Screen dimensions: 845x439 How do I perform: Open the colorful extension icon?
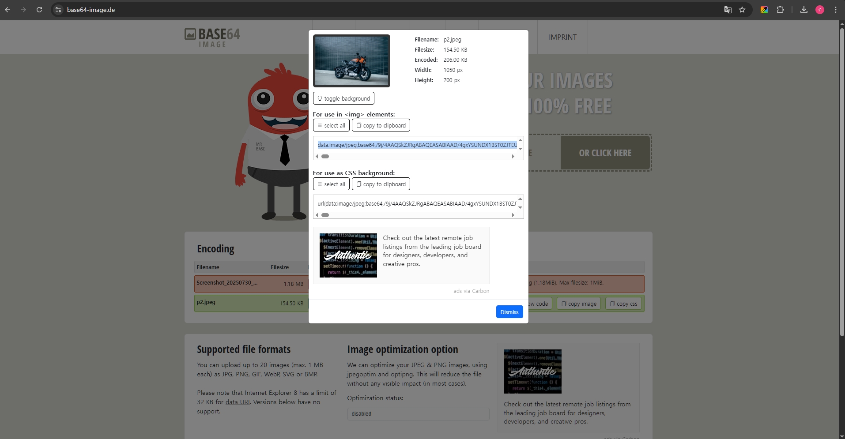(x=764, y=10)
